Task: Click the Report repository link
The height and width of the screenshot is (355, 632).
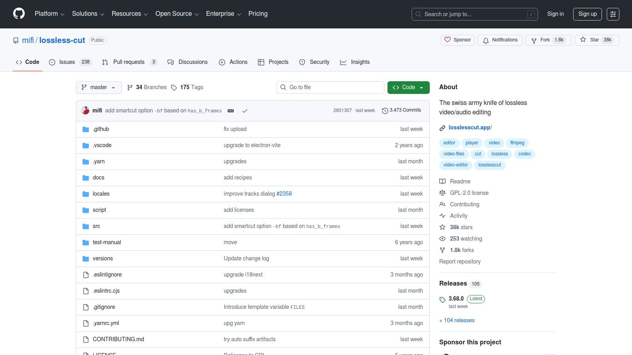Action: tap(460, 262)
